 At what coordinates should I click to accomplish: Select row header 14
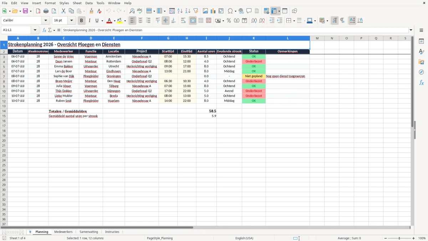[x=4, y=111]
